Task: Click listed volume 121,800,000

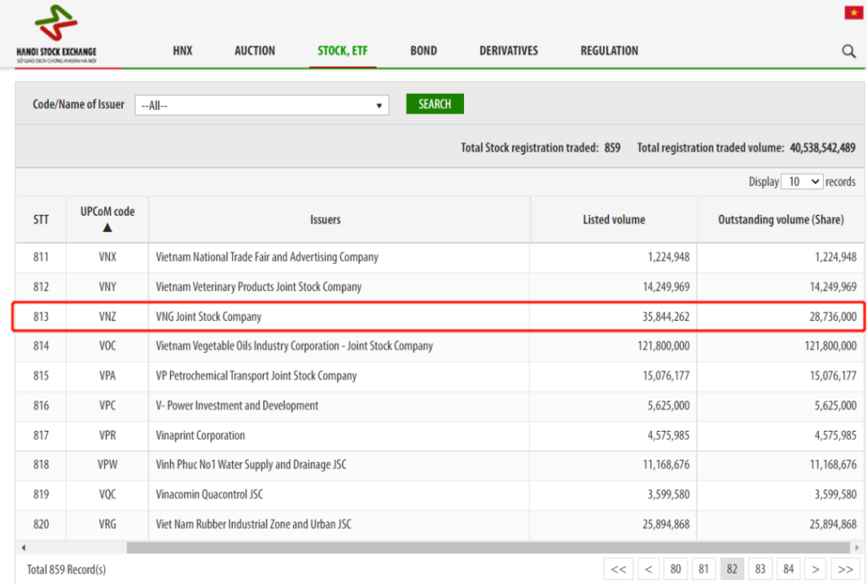Action: point(664,346)
